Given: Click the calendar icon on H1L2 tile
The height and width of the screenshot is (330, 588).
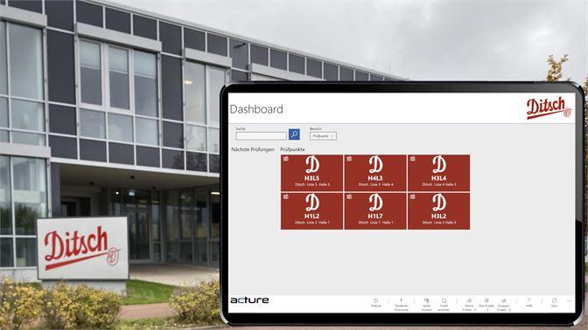Looking at the screenshot, I should 286,196.
